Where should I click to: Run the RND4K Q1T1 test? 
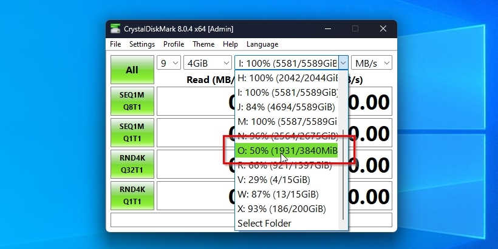click(132, 196)
